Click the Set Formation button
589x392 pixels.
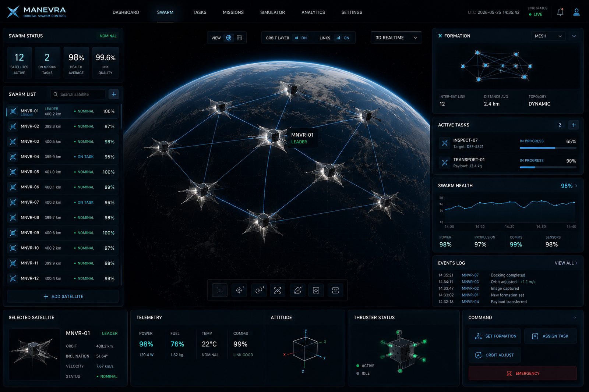(495, 336)
